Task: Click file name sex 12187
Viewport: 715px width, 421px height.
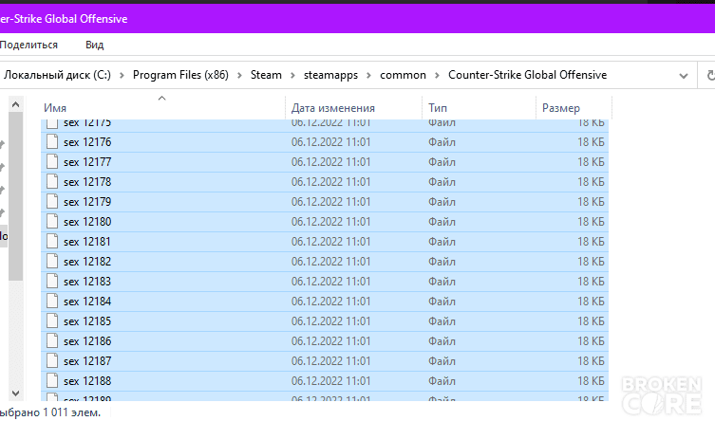Action: point(87,361)
